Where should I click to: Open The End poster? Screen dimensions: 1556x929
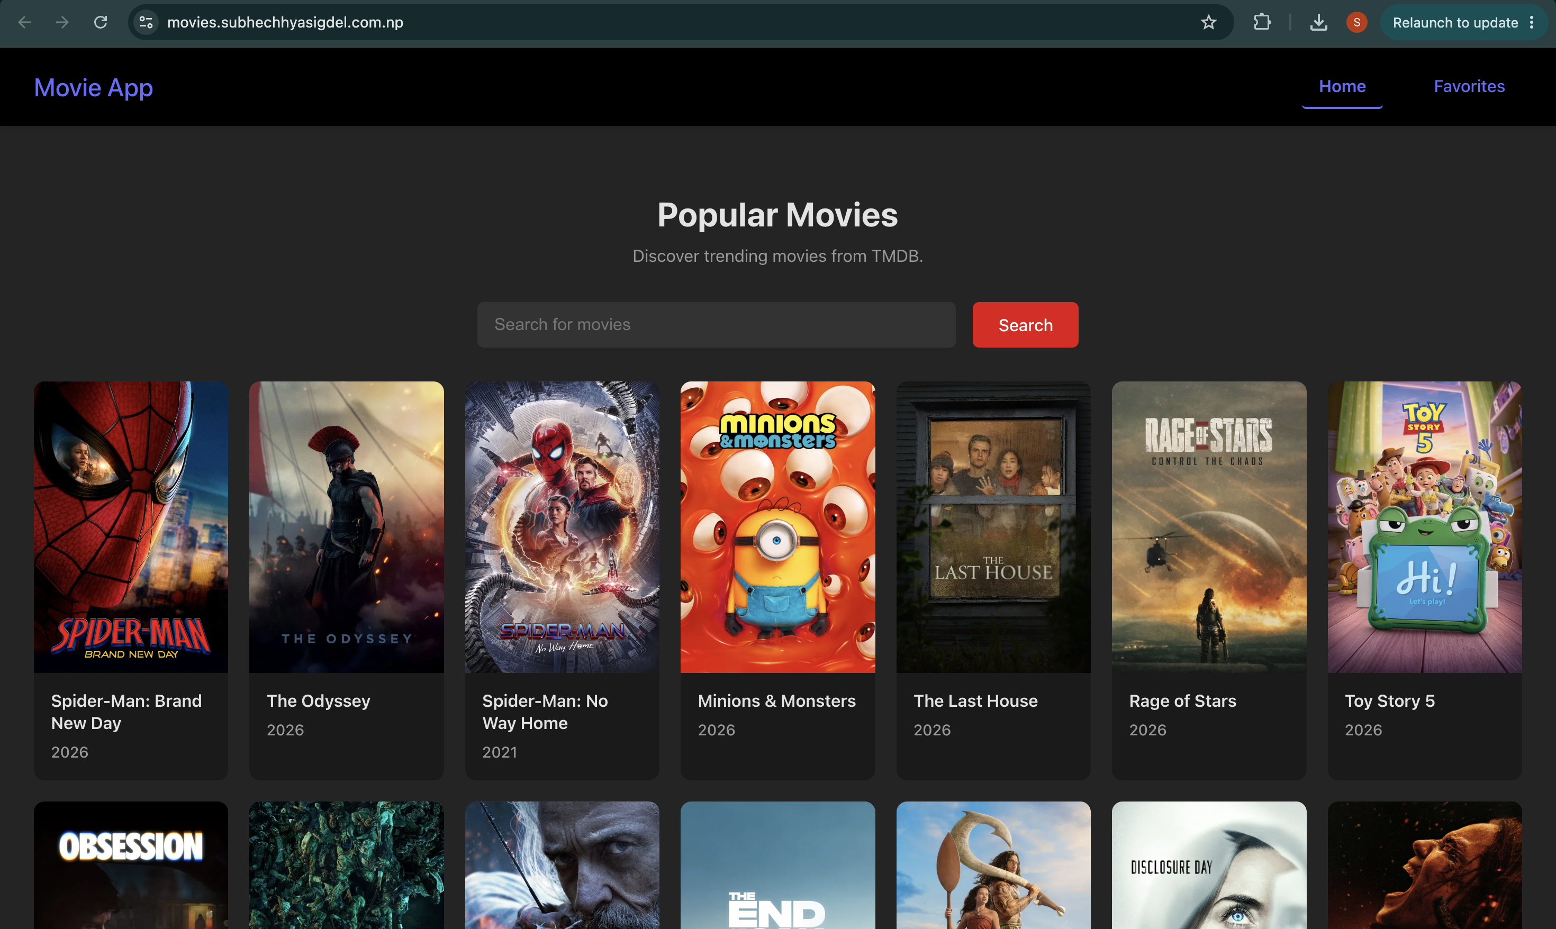[777, 865]
